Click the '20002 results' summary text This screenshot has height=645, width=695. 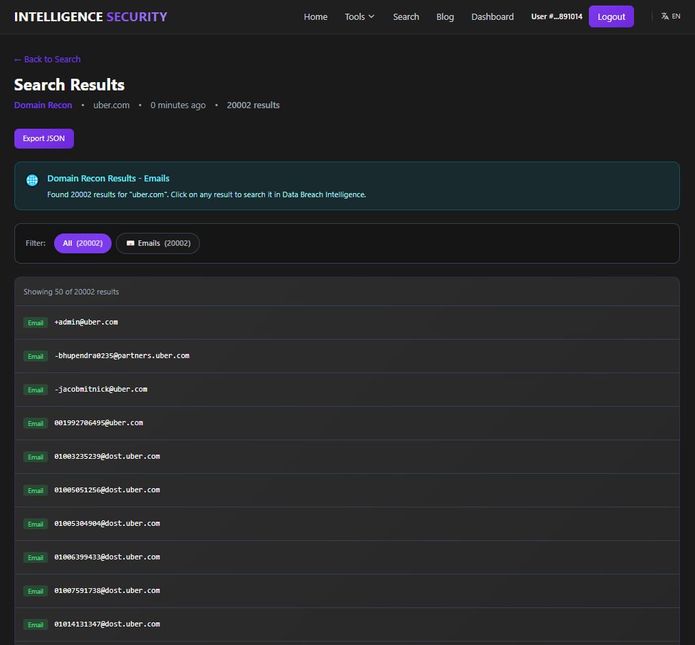point(253,105)
